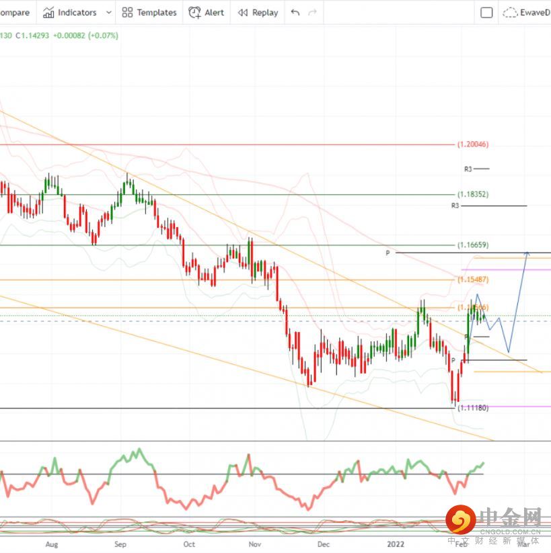This screenshot has width=551, height=553.
Task: Open the EwaveD layout name
Action: click(535, 13)
